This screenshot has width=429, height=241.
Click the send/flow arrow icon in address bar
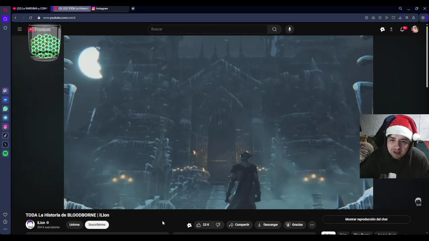point(387,18)
